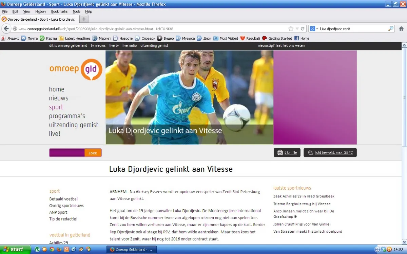Viewport: 407px width, 254px height.
Task: Click the Luka Djordjevic header photo
Action: tap(189, 97)
